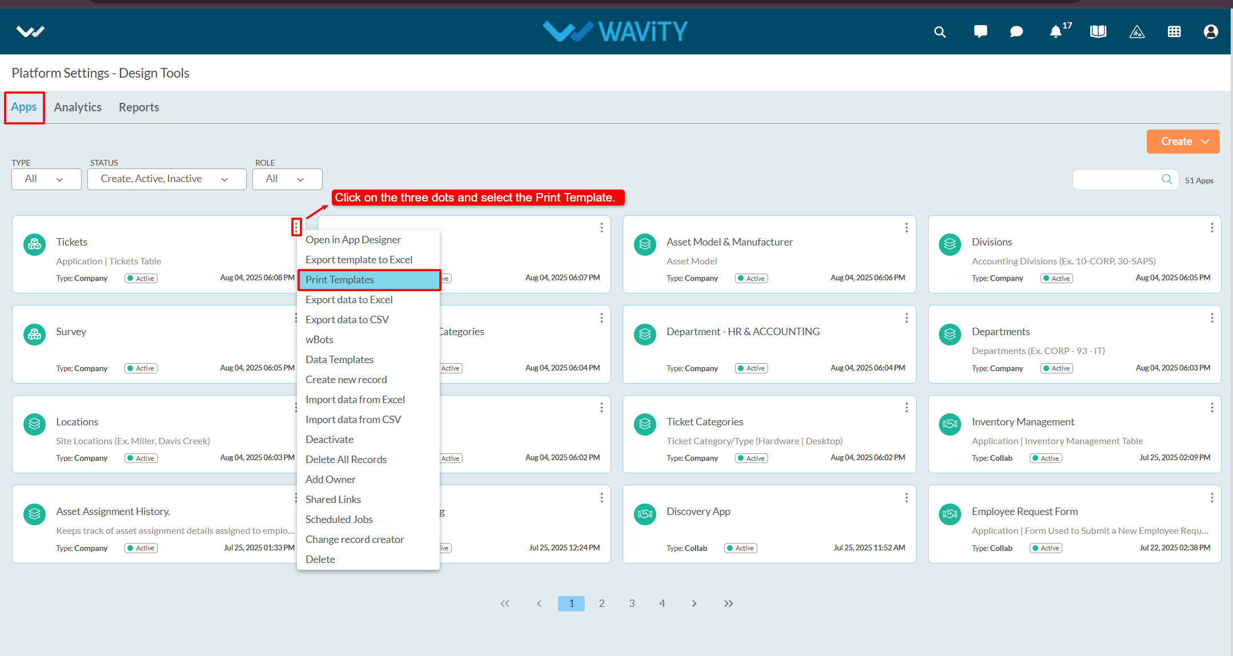Switch to the Reports tab
The height and width of the screenshot is (656, 1233).
coord(139,107)
